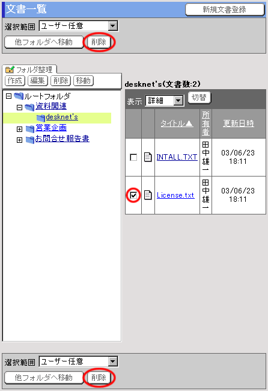This screenshot has width=268, height=391.
Task: Click the 資料関連 folder icon
Action: coord(29,107)
